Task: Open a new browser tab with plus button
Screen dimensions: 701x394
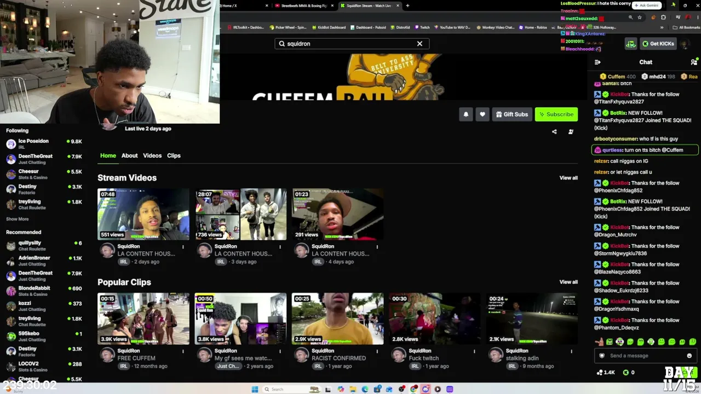Action: [407, 6]
